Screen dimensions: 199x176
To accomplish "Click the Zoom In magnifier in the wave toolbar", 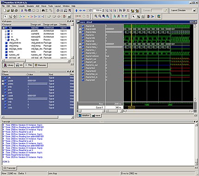I will [x=96, y=16].
